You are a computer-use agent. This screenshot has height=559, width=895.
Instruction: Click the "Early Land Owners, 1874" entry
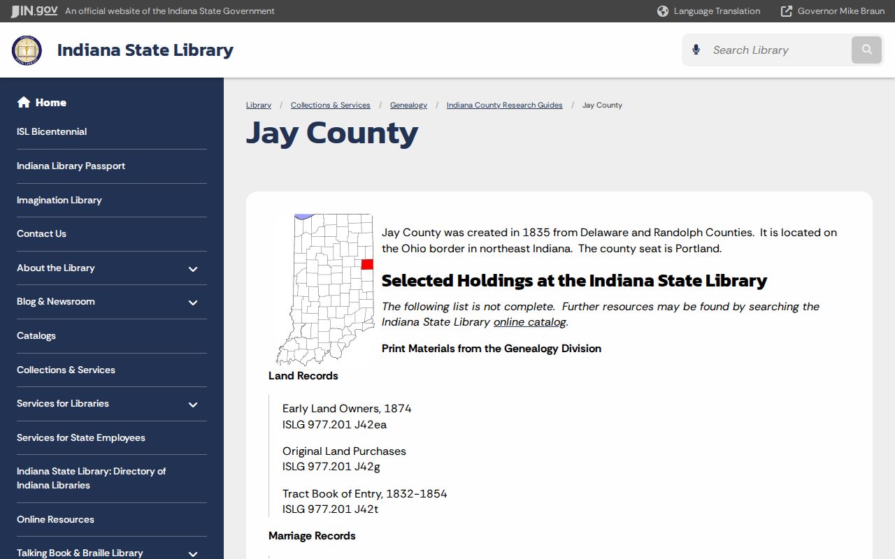(347, 409)
